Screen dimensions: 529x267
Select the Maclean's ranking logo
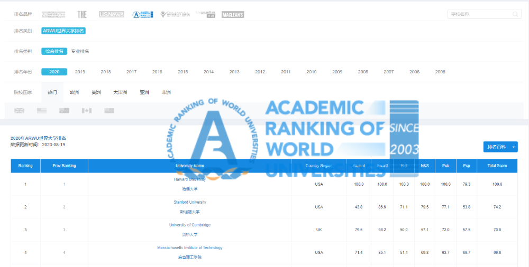coord(233,14)
